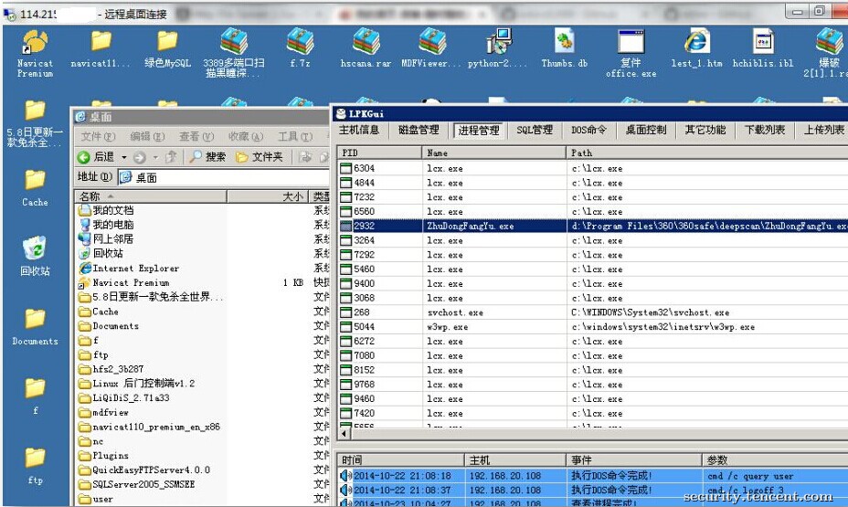Open the ftp folder desktop icon
This screenshot has width=848, height=507.
tap(35, 466)
